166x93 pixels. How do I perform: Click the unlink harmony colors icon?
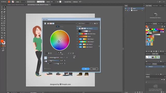[73, 53]
